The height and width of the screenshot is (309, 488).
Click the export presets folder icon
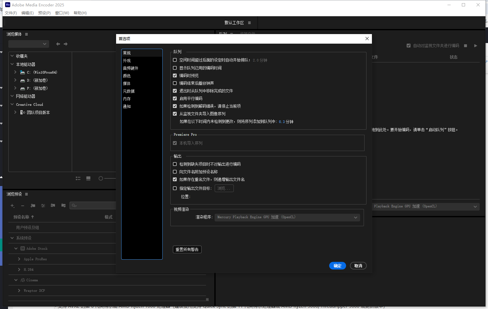63,206
